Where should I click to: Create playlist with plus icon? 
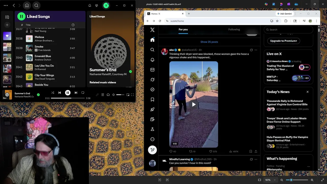pos(7,25)
